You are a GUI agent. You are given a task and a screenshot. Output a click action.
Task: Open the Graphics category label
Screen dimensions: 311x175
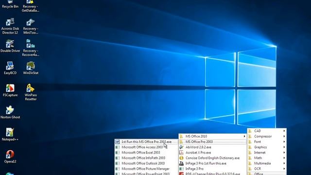pyautogui.click(x=260, y=147)
